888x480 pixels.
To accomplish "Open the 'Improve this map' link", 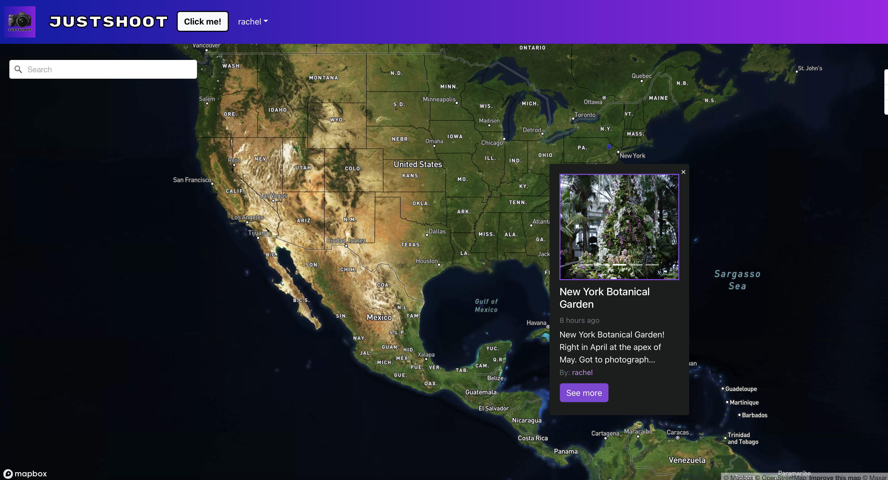I will 835,477.
